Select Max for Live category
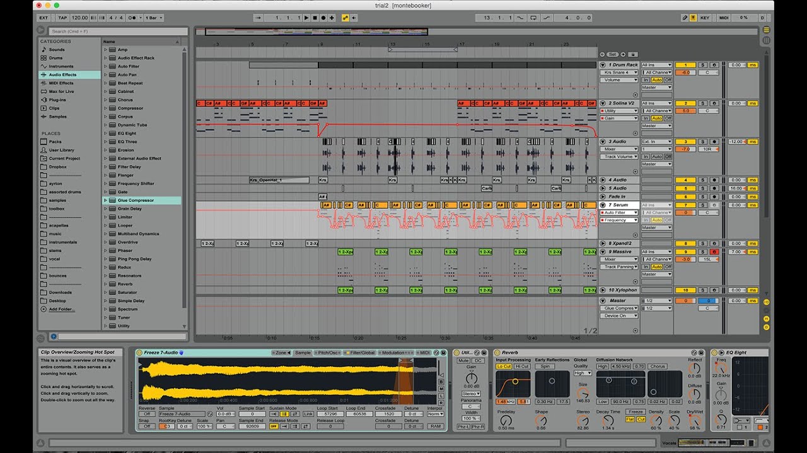 (x=69, y=91)
